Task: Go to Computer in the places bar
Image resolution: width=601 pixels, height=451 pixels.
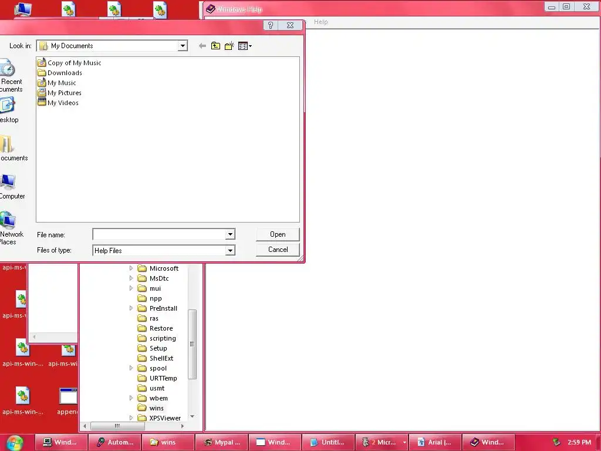Action: click(x=11, y=186)
